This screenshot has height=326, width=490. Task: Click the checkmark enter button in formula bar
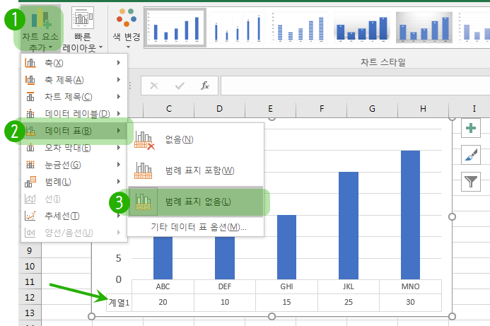click(x=180, y=86)
